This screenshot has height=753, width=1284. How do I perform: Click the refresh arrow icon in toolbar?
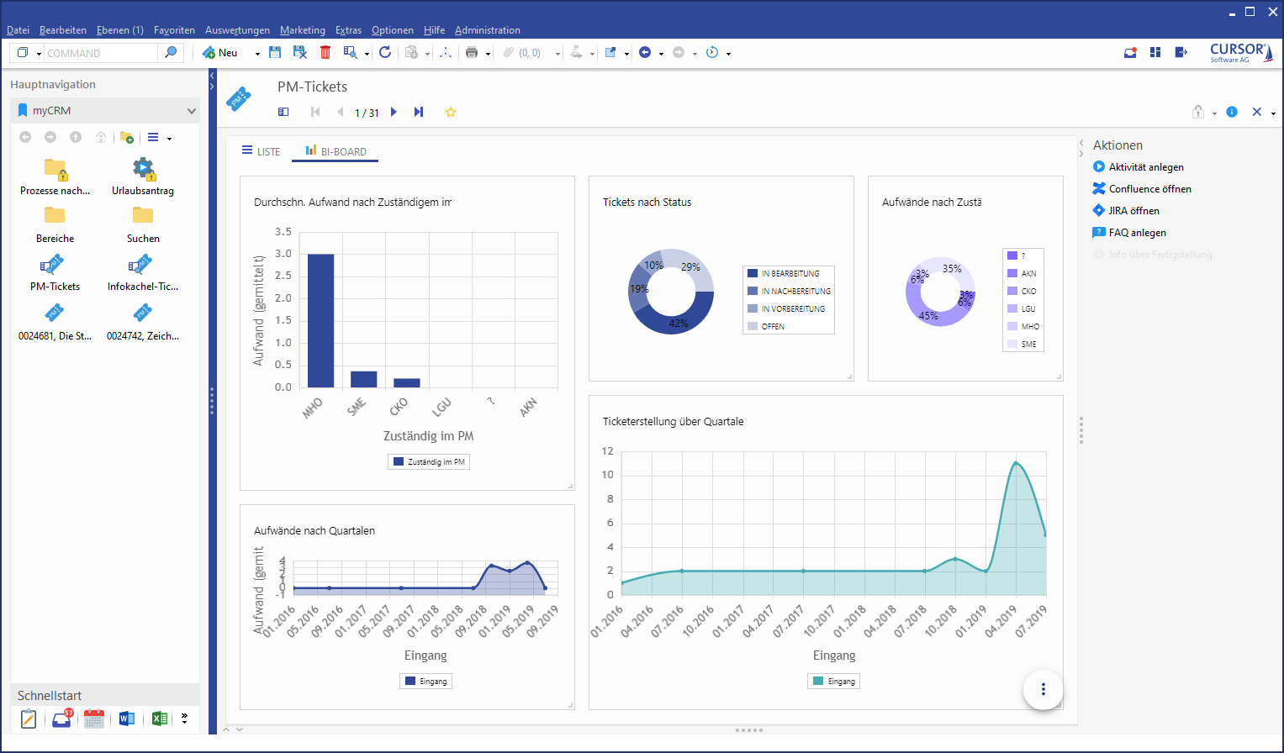pos(385,52)
